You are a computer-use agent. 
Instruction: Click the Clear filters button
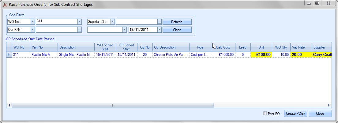coord(177,30)
